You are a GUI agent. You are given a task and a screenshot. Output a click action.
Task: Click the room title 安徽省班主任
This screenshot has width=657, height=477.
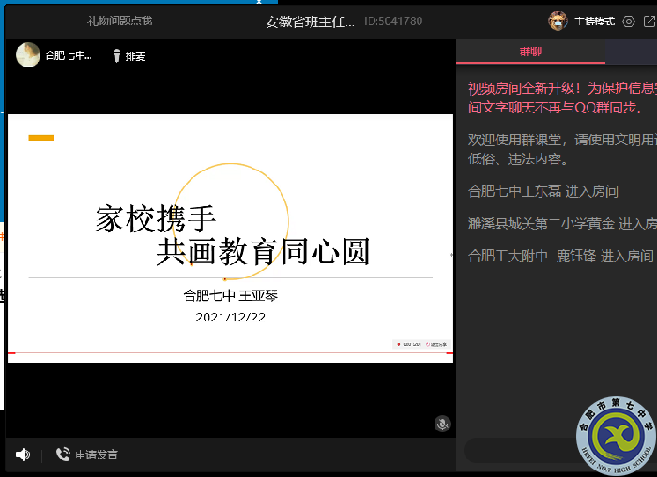[310, 21]
